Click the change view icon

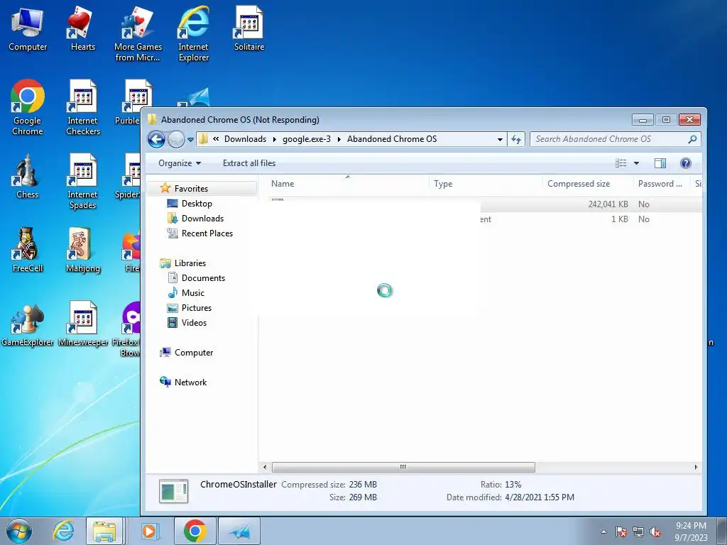pos(621,163)
